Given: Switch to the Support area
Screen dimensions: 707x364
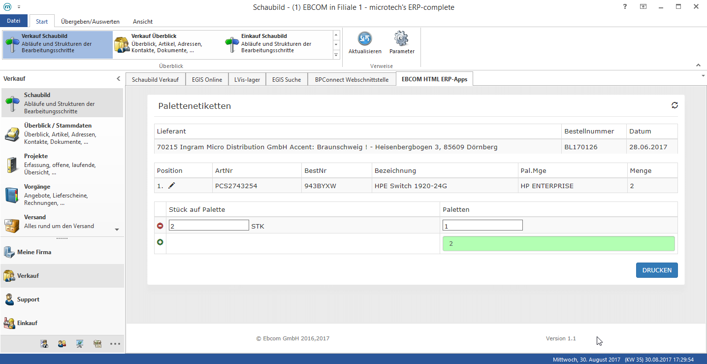Looking at the screenshot, I should 62,299.
